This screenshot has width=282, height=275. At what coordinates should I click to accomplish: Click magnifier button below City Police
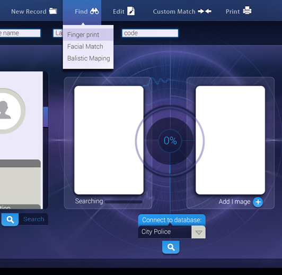click(171, 247)
